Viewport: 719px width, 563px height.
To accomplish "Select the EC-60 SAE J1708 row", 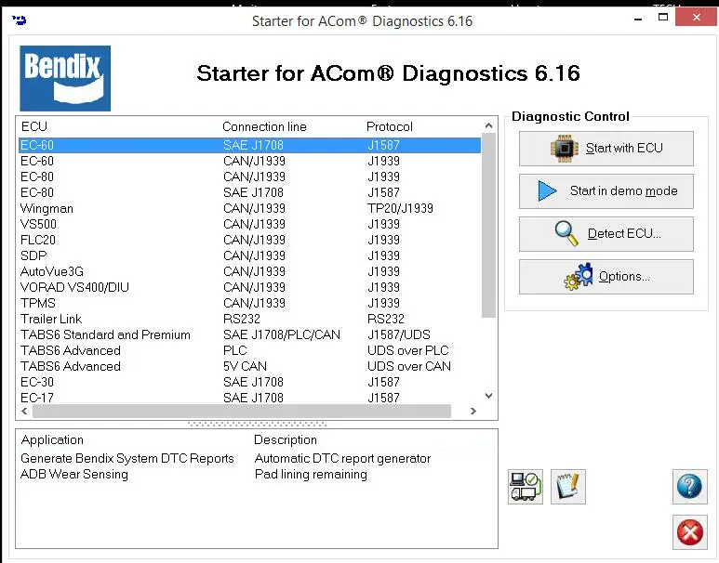I will click(x=250, y=145).
